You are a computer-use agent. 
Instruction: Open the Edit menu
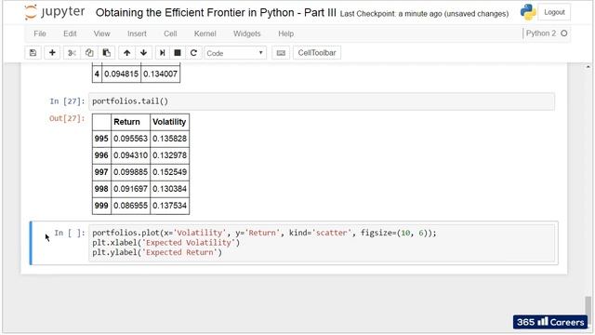(x=70, y=33)
